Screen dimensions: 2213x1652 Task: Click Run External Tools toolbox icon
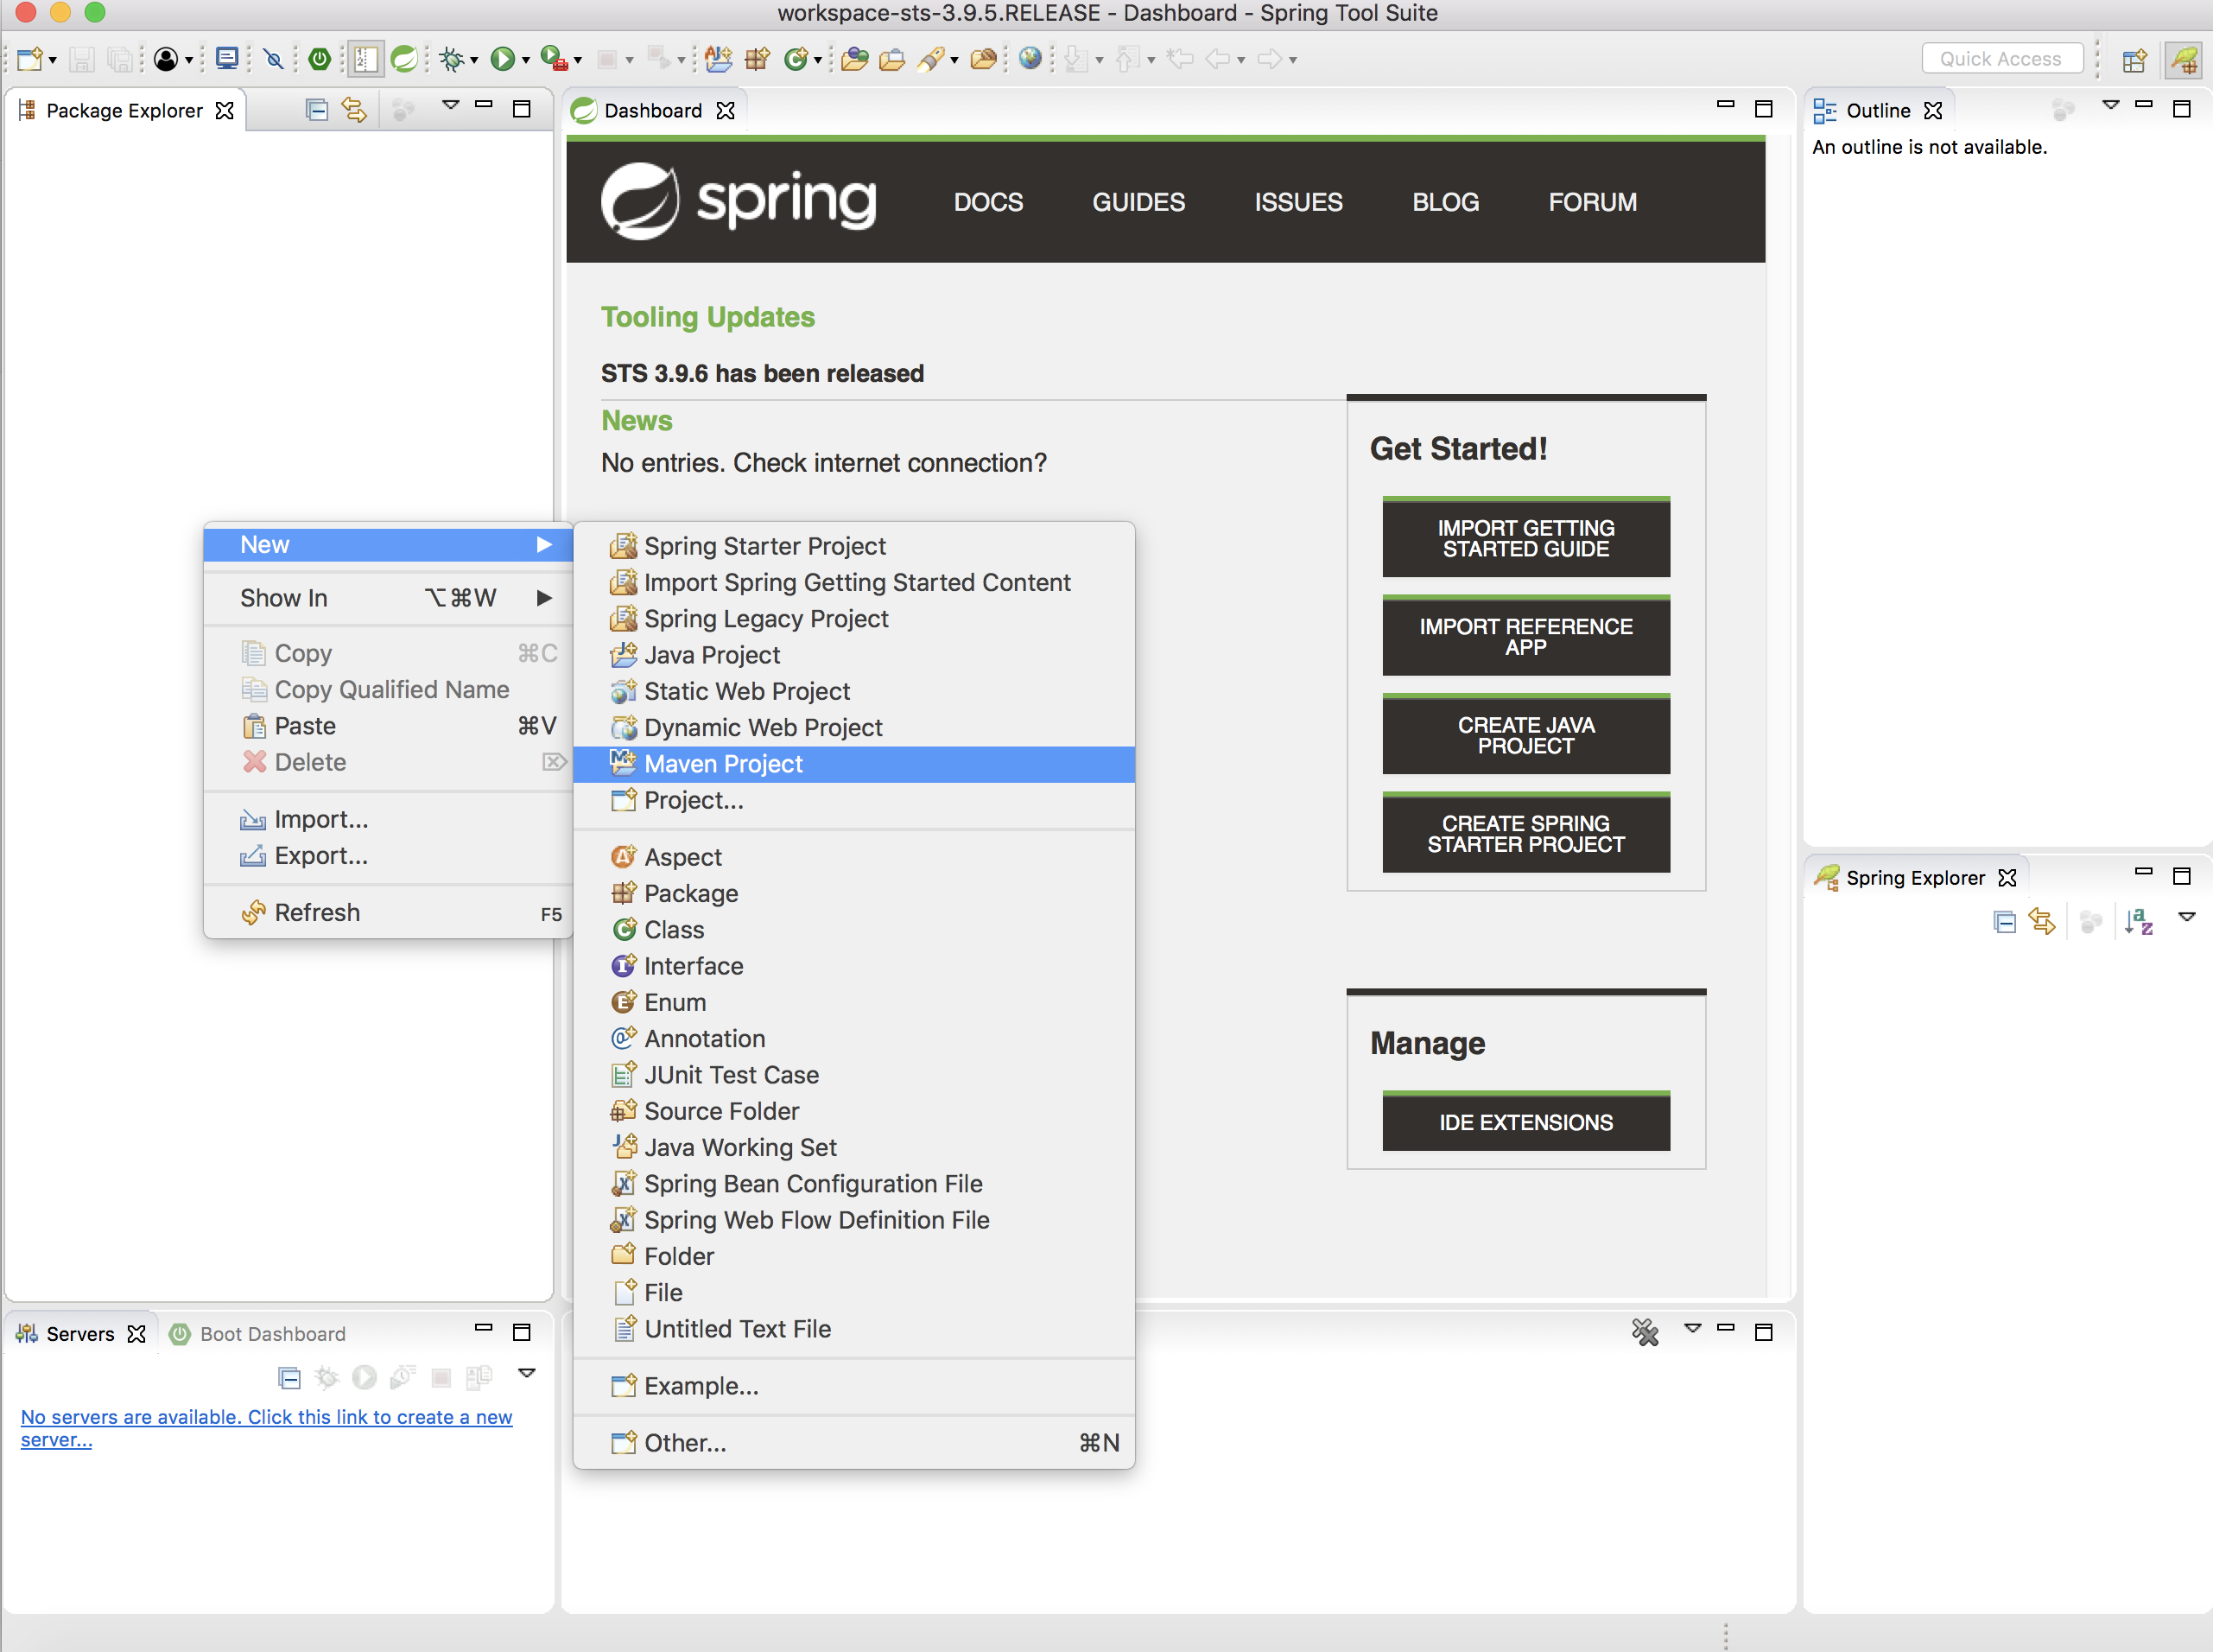click(x=554, y=59)
